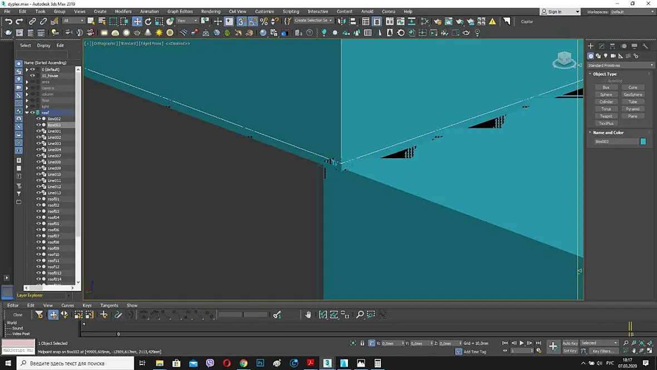
Task: Activate the Rotate tool in main toolbar
Action: (x=148, y=21)
